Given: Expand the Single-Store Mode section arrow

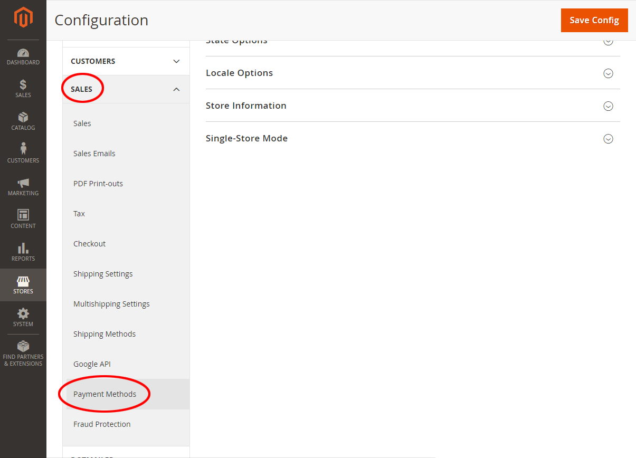Looking at the screenshot, I should (608, 139).
